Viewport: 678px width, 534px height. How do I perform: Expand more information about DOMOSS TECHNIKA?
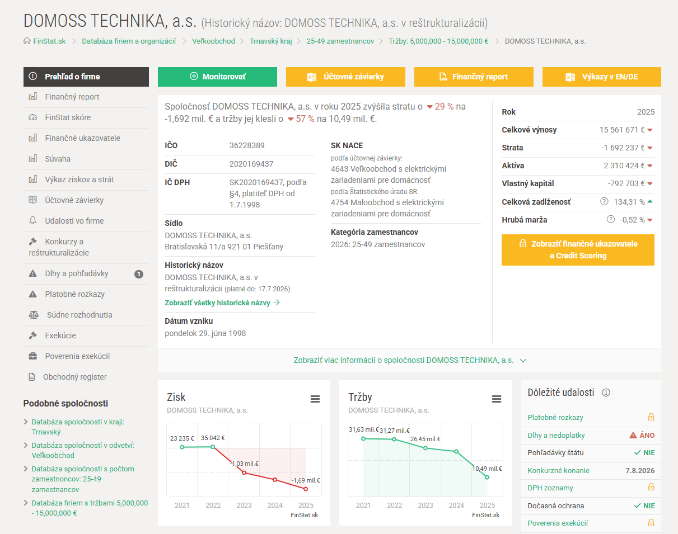click(x=410, y=360)
